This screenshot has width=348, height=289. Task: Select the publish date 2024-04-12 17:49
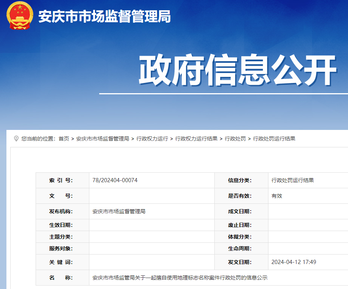[293, 262]
